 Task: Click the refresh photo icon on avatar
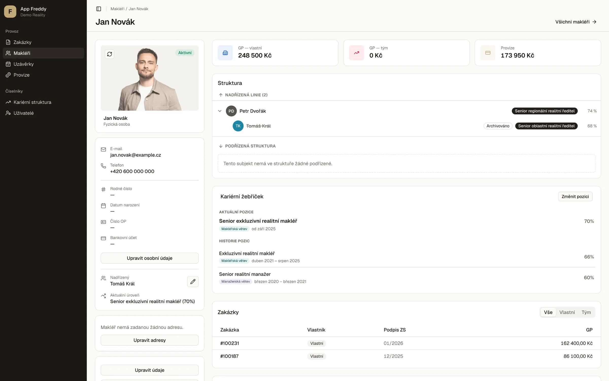[110, 54]
